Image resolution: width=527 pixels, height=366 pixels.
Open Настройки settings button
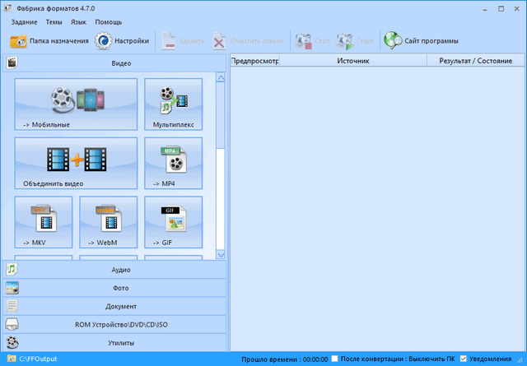click(123, 40)
